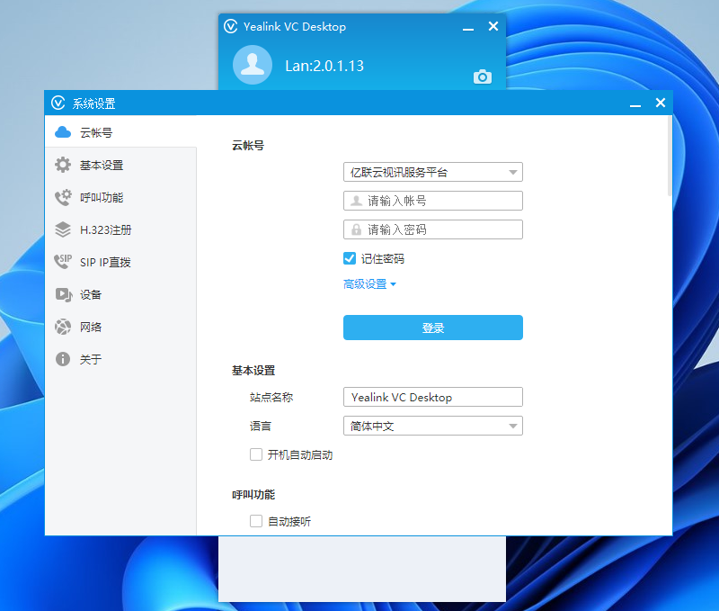Click the phone-gear icon for 呼叫功能
The width and height of the screenshot is (719, 611).
63,197
